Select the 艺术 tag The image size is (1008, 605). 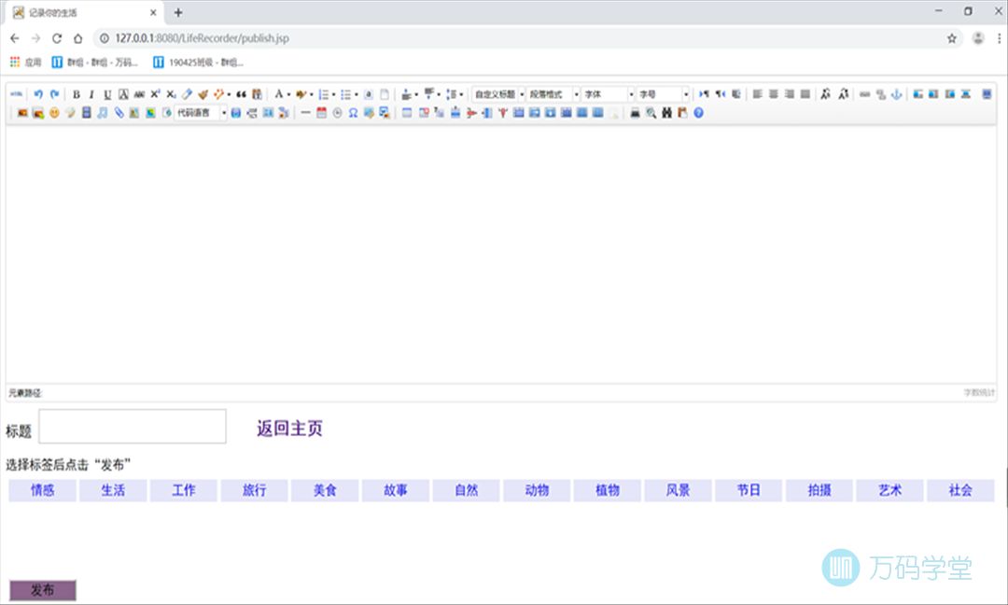click(889, 490)
